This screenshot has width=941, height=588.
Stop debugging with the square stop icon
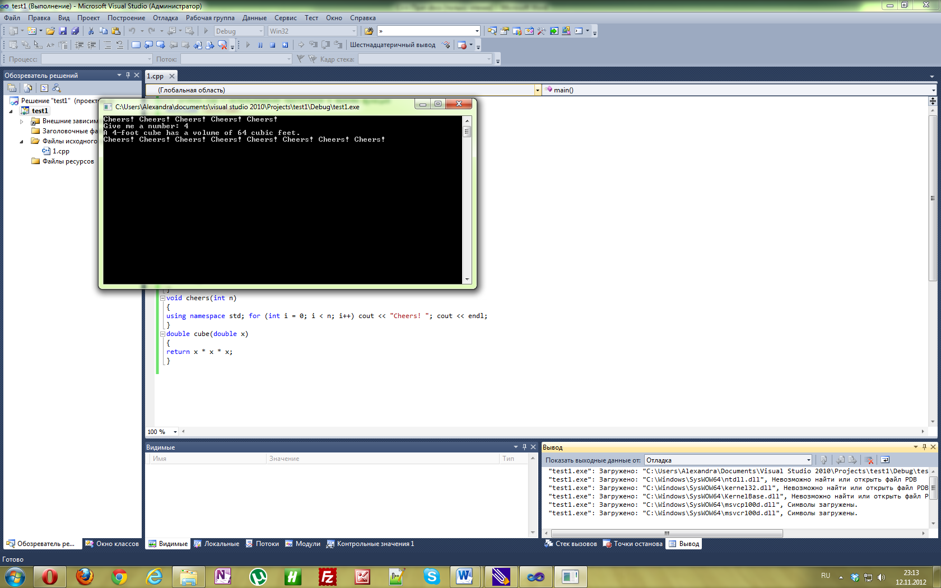point(273,45)
